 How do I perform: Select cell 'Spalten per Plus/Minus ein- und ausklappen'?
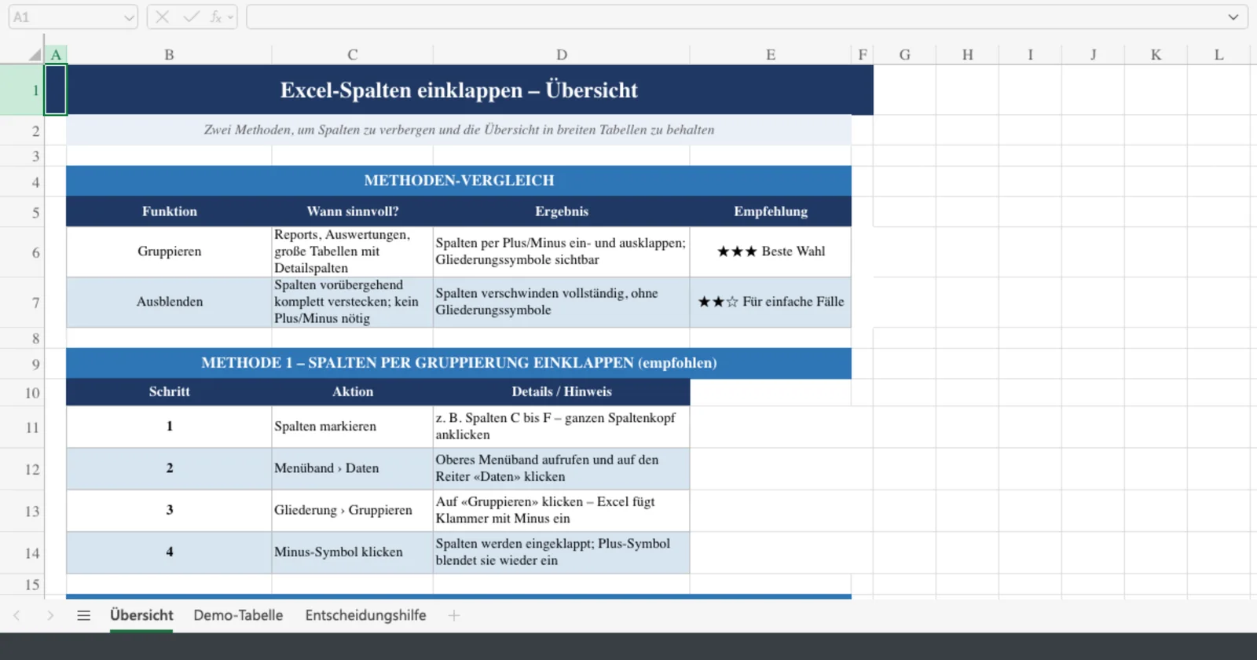click(x=562, y=251)
